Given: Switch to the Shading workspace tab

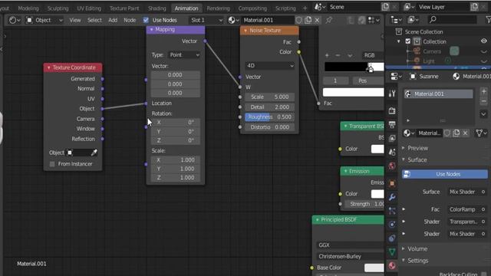Looking at the screenshot, I should tap(157, 8).
